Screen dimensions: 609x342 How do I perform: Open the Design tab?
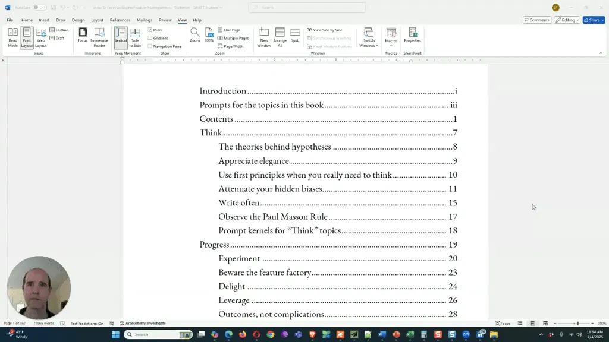[78, 20]
